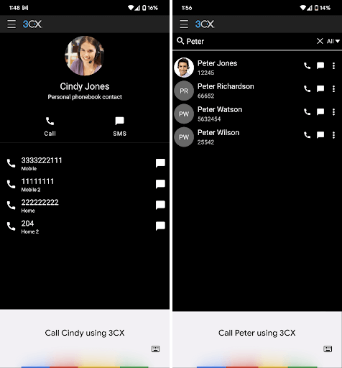Open more options for Peter Jones
Screen dimensions: 342x368
coord(333,65)
